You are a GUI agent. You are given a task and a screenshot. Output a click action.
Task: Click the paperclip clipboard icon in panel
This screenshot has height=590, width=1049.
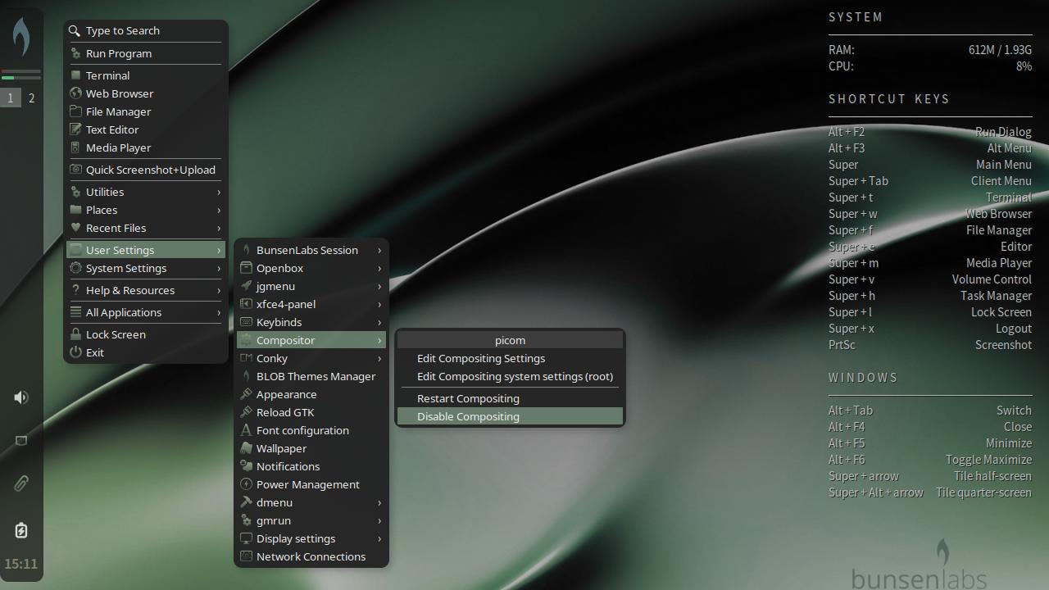21,483
